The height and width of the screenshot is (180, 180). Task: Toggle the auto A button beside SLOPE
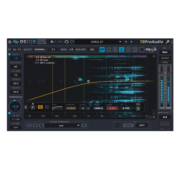click(9, 54)
